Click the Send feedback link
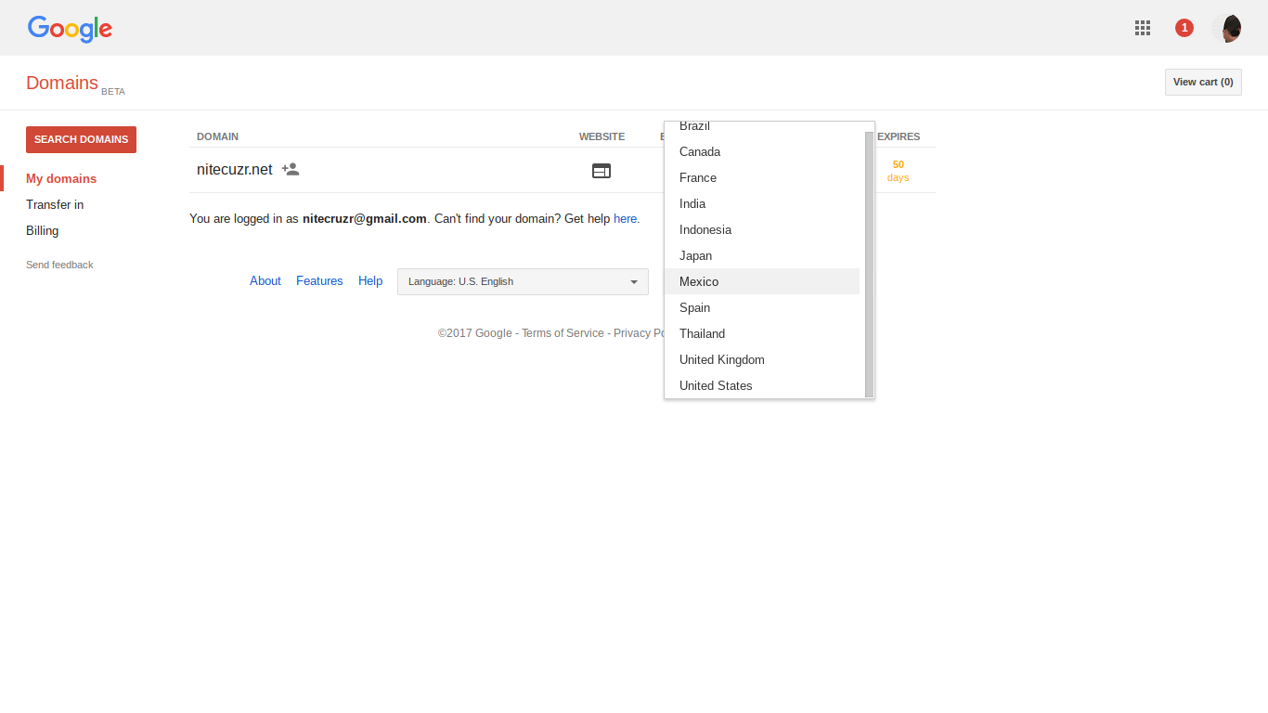The image size is (1268, 713). pos(59,265)
